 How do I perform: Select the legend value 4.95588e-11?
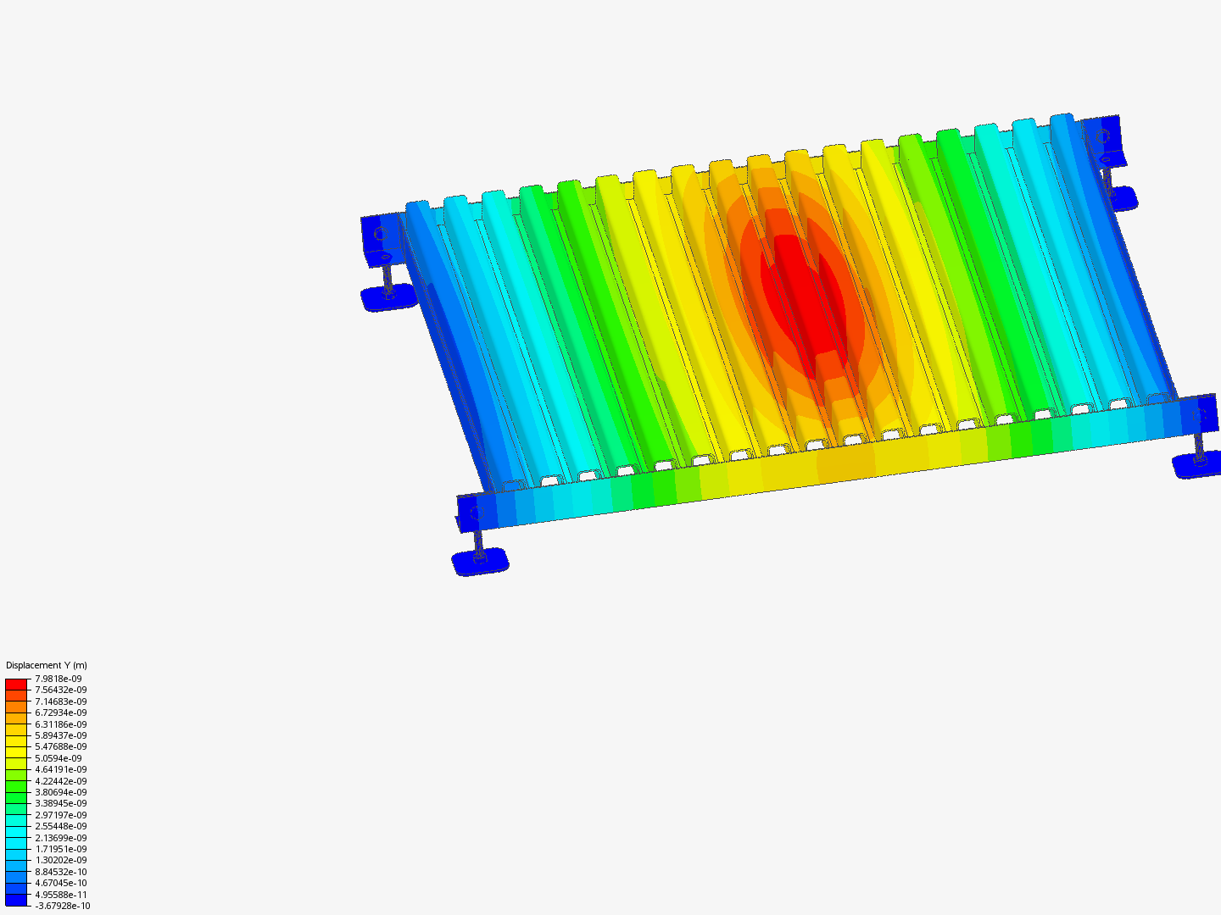(60, 895)
